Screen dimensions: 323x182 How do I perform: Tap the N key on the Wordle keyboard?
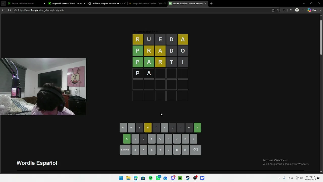click(x=177, y=150)
